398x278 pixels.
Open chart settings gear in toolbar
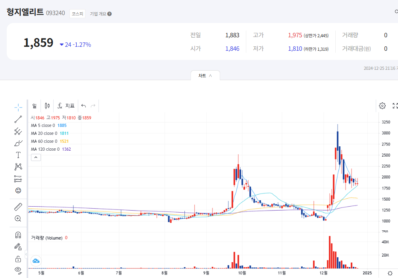click(x=382, y=105)
